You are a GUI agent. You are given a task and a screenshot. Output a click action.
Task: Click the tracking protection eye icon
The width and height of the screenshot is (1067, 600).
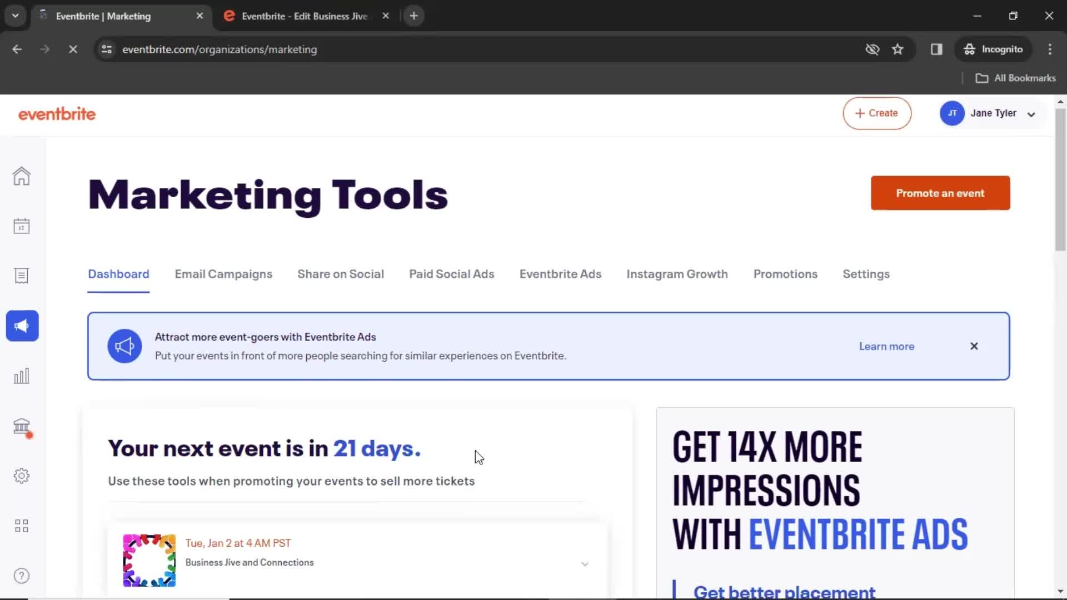click(872, 49)
